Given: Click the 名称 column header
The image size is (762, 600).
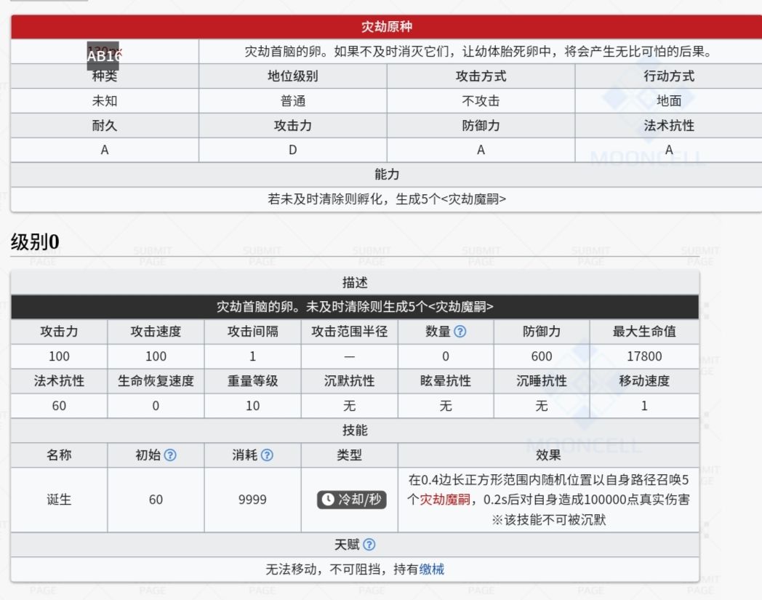Looking at the screenshot, I should tap(59, 455).
